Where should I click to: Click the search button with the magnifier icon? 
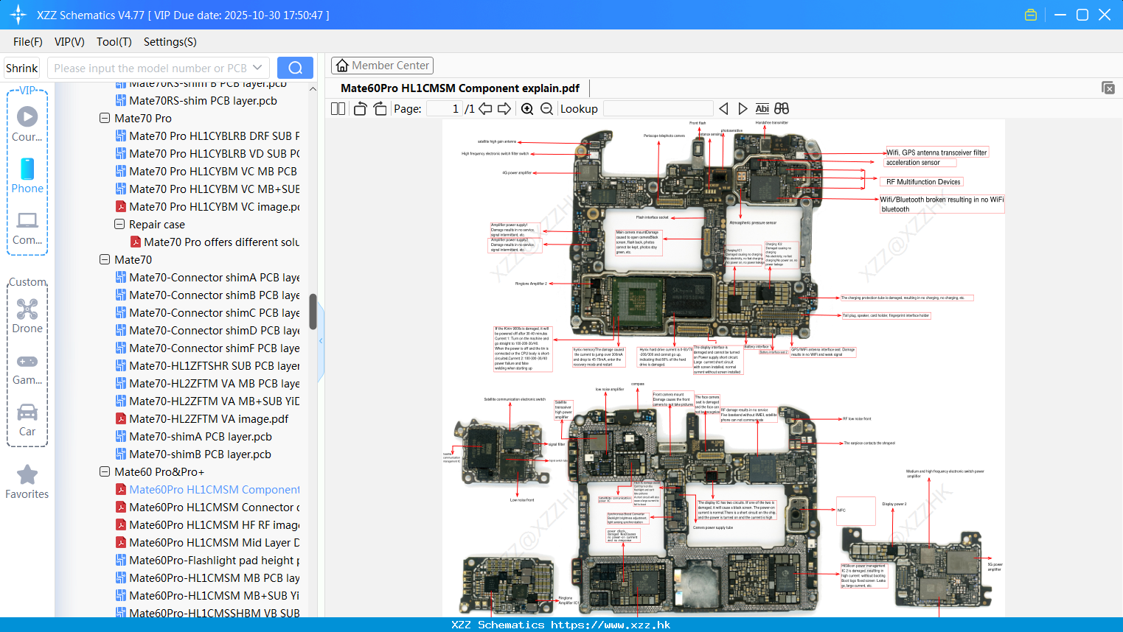tap(295, 68)
